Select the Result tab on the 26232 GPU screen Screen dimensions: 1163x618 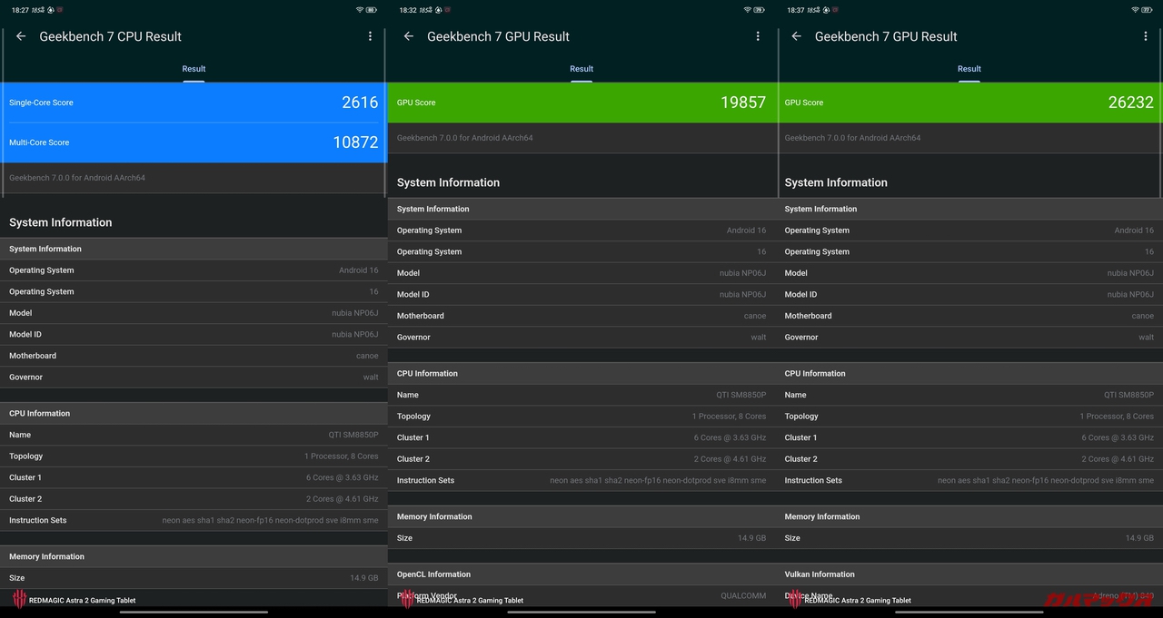pos(969,69)
